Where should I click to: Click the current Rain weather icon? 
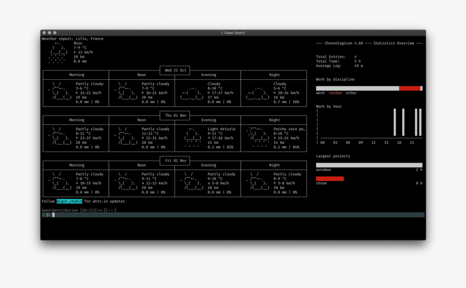click(x=58, y=52)
